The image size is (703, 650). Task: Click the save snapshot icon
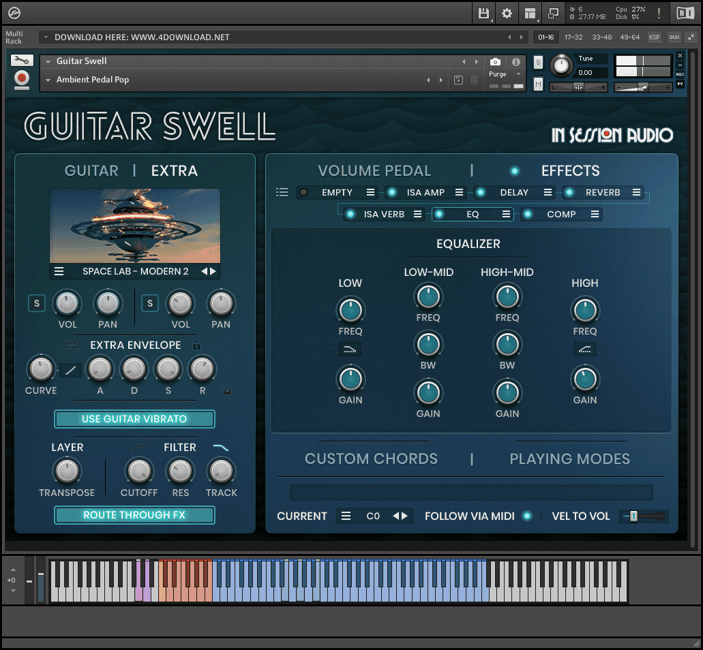tap(458, 80)
